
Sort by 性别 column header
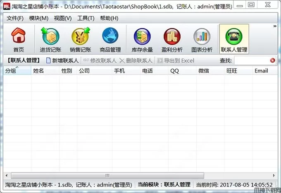pyautogui.click(x=68, y=71)
